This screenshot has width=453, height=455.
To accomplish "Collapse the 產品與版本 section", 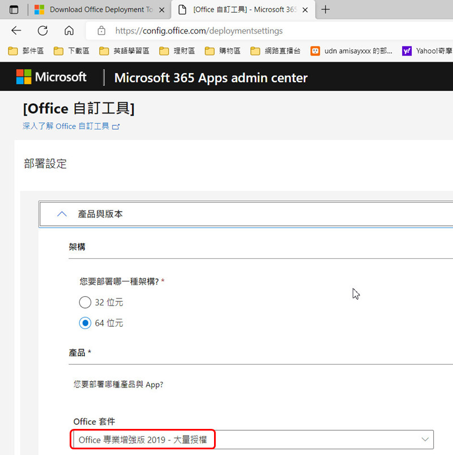I will click(x=62, y=214).
